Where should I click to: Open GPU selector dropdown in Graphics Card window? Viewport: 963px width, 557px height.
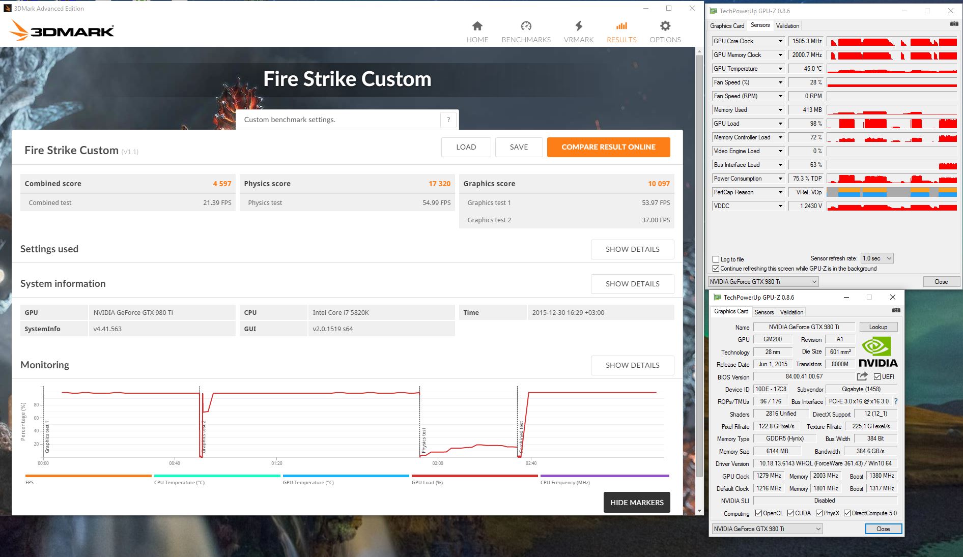click(x=767, y=529)
